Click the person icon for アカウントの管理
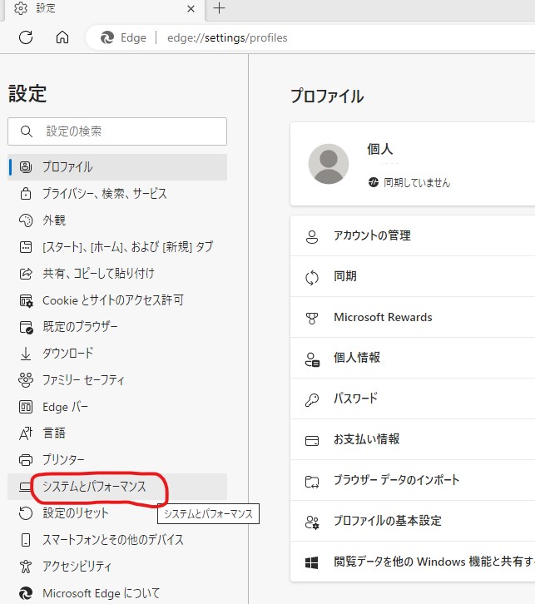Viewport: 535px width, 604px height. coord(312,236)
